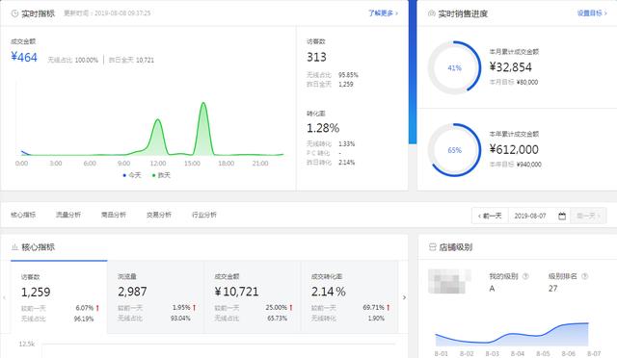
Task: Open the 了解更多 link
Action: point(384,13)
